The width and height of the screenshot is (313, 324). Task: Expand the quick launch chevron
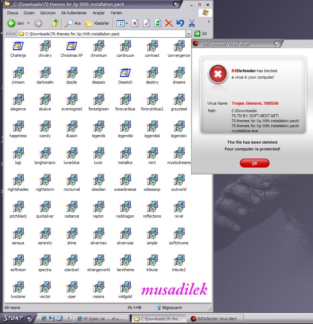pyautogui.click(x=69, y=318)
